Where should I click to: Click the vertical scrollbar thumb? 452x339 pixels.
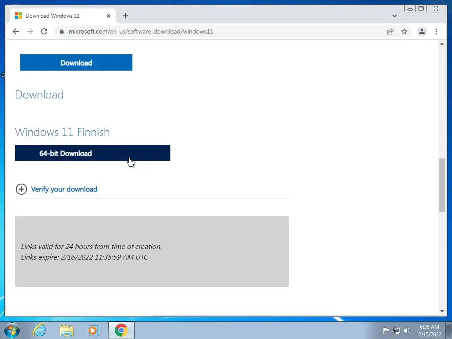pos(442,185)
